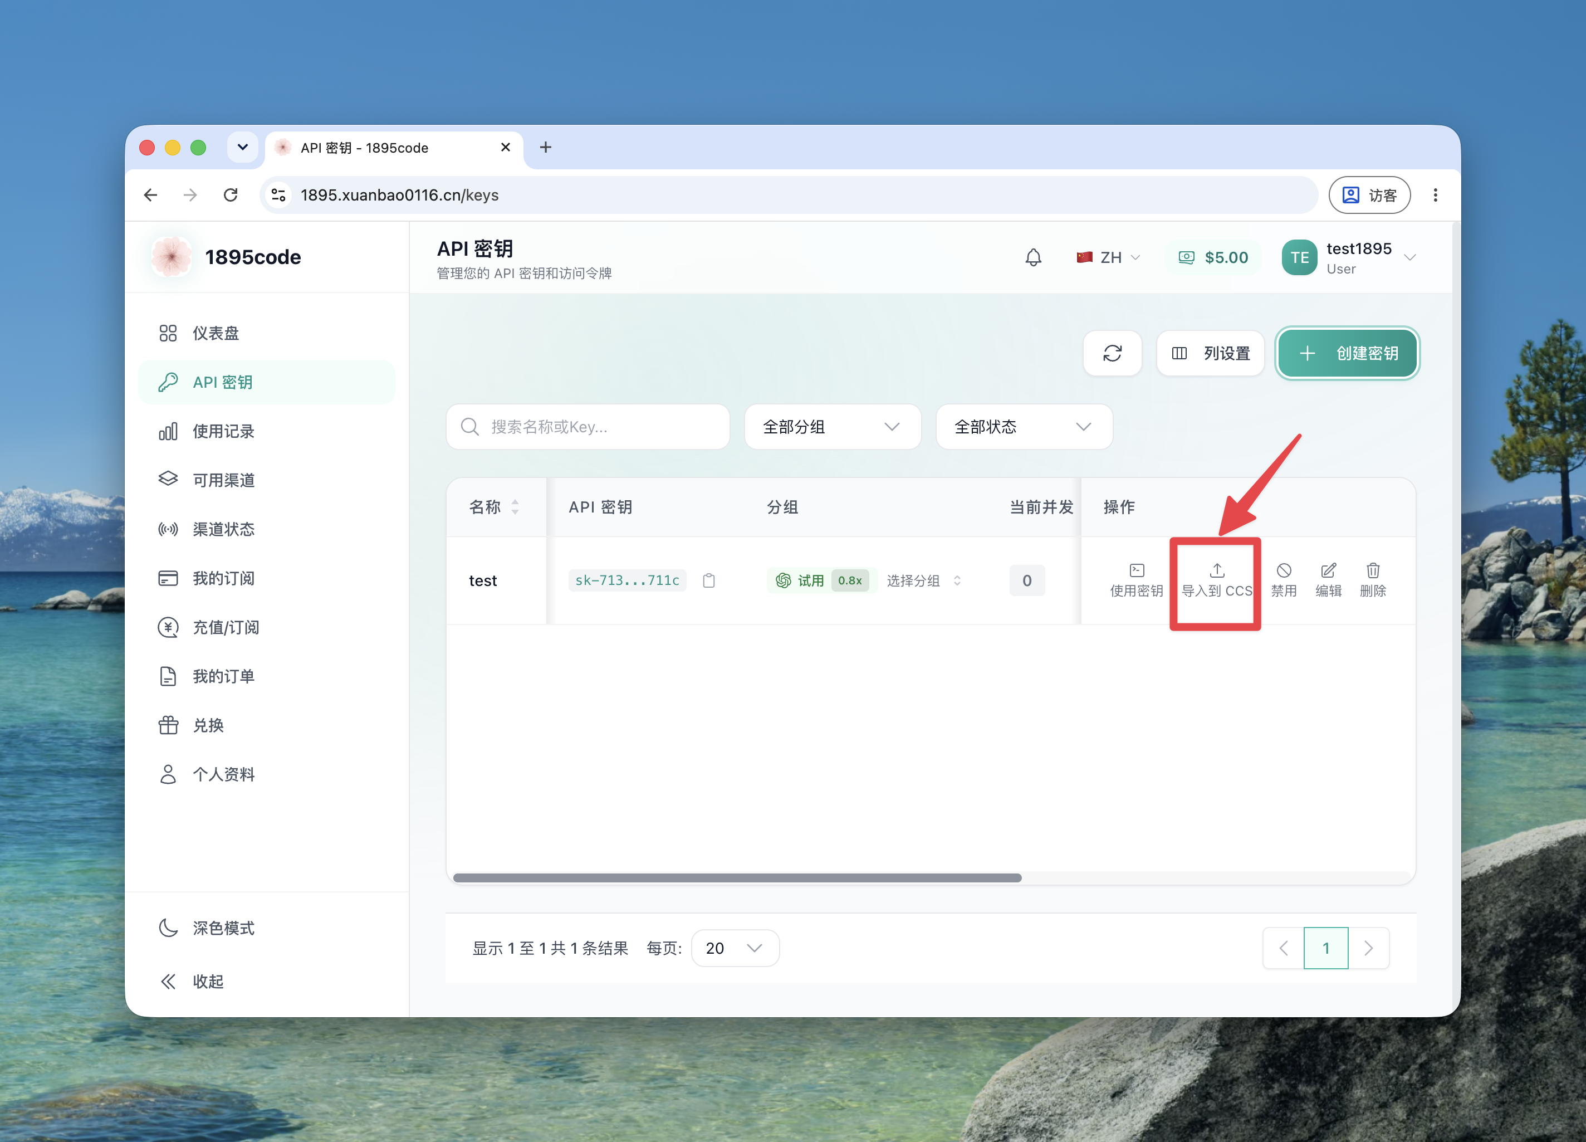Click the 操作 column header

1119,507
